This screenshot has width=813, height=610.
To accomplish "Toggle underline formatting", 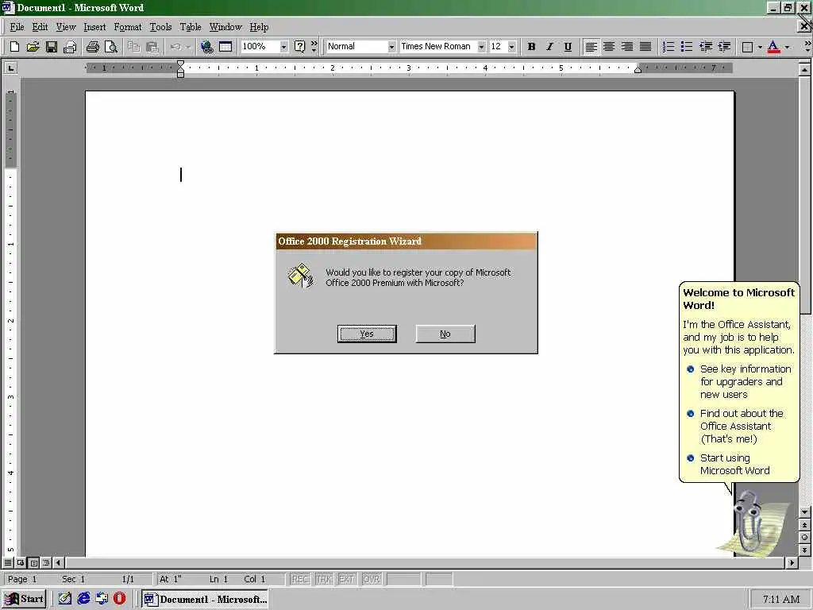I will pos(568,47).
